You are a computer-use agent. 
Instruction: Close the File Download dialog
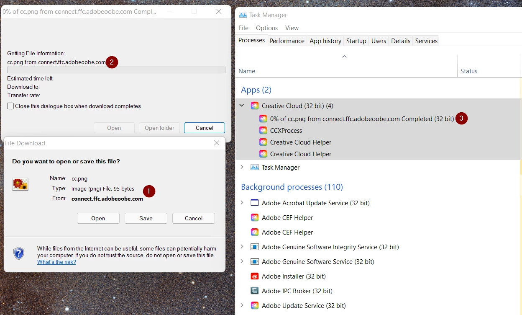click(217, 143)
